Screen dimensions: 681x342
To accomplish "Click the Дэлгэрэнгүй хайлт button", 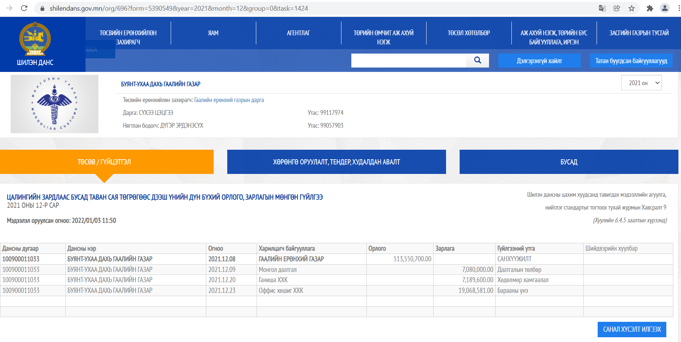I will (539, 61).
